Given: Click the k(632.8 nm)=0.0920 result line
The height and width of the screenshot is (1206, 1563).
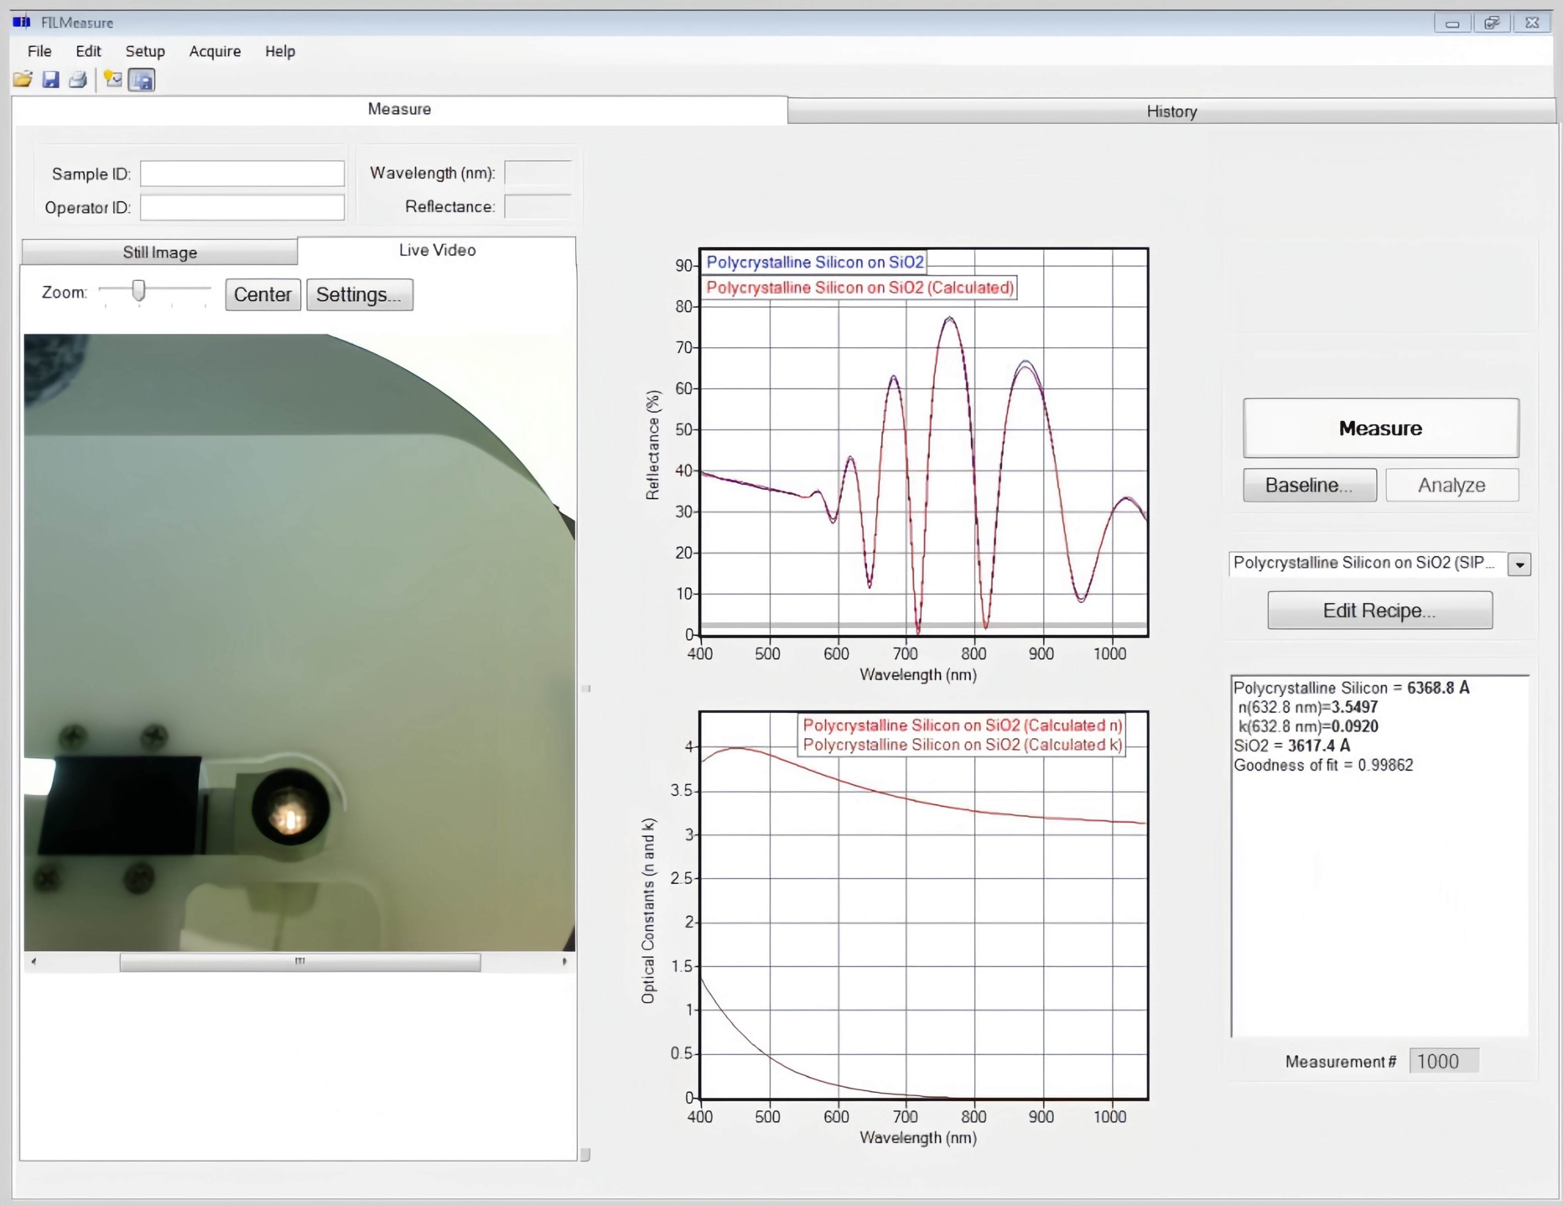Looking at the screenshot, I should (x=1307, y=726).
